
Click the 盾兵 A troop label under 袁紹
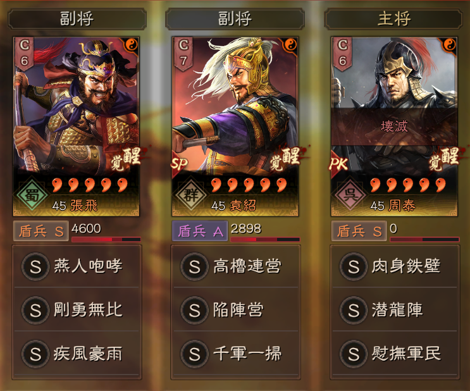(200, 231)
